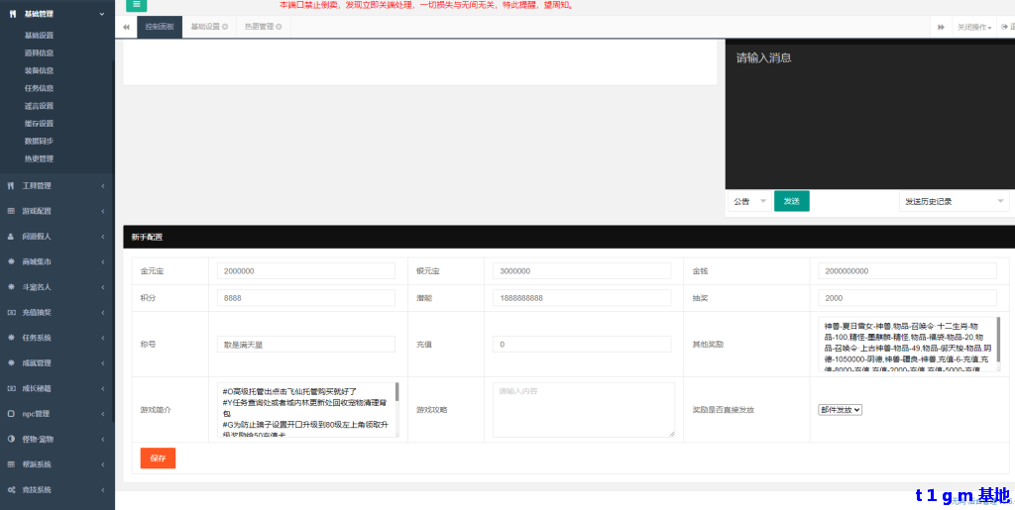Click the 问道假人 user icon
The image size is (1015, 510).
(x=10, y=237)
